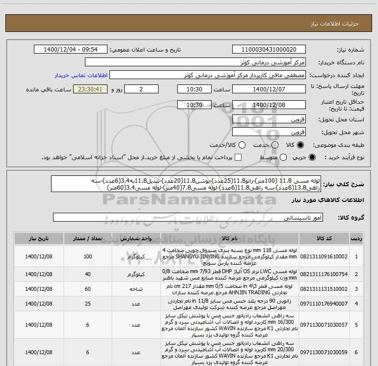The height and width of the screenshot is (366, 378).
Task: Click the تاریخ نیاز column header
Action: click(39, 239)
